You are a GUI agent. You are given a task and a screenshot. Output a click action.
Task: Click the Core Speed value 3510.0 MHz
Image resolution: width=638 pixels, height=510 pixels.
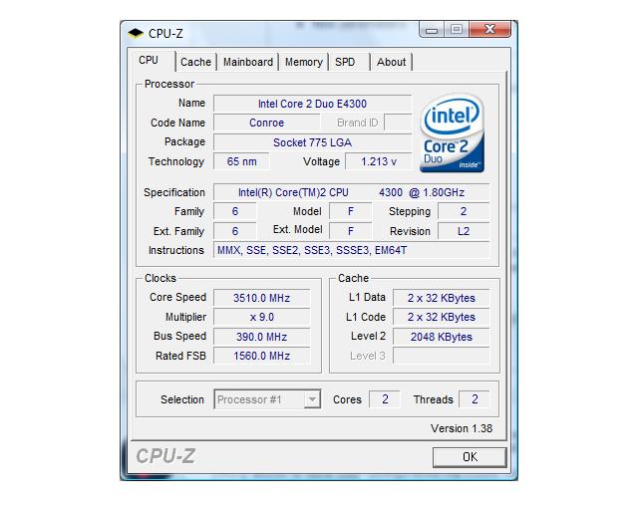coord(261,298)
